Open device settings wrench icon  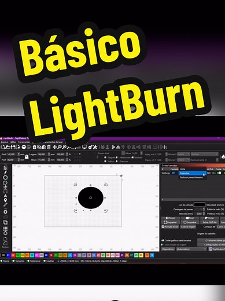[95, 147]
